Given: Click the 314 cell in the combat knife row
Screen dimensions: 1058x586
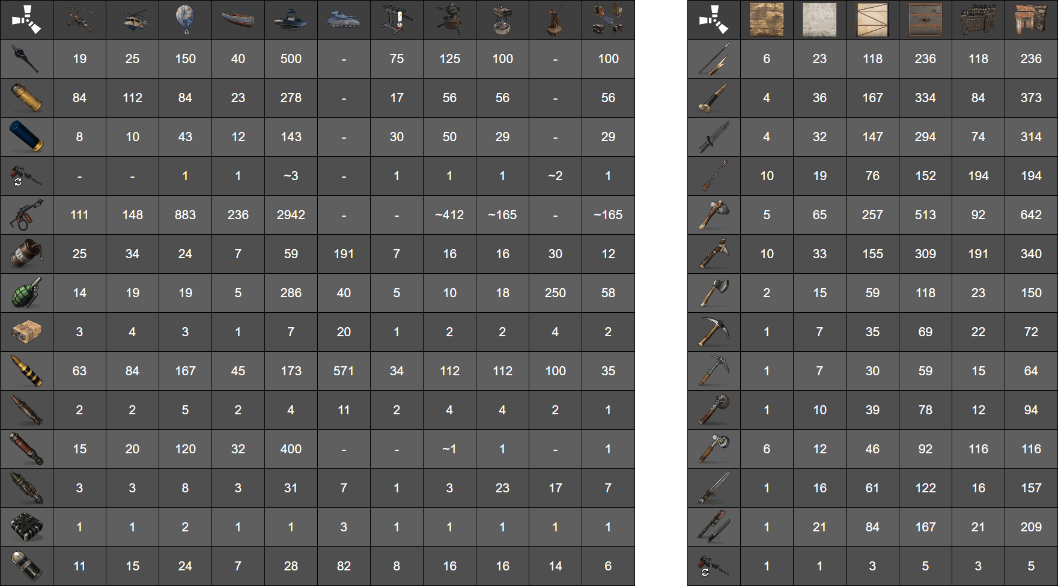Looking at the screenshot, I should coord(1031,137).
